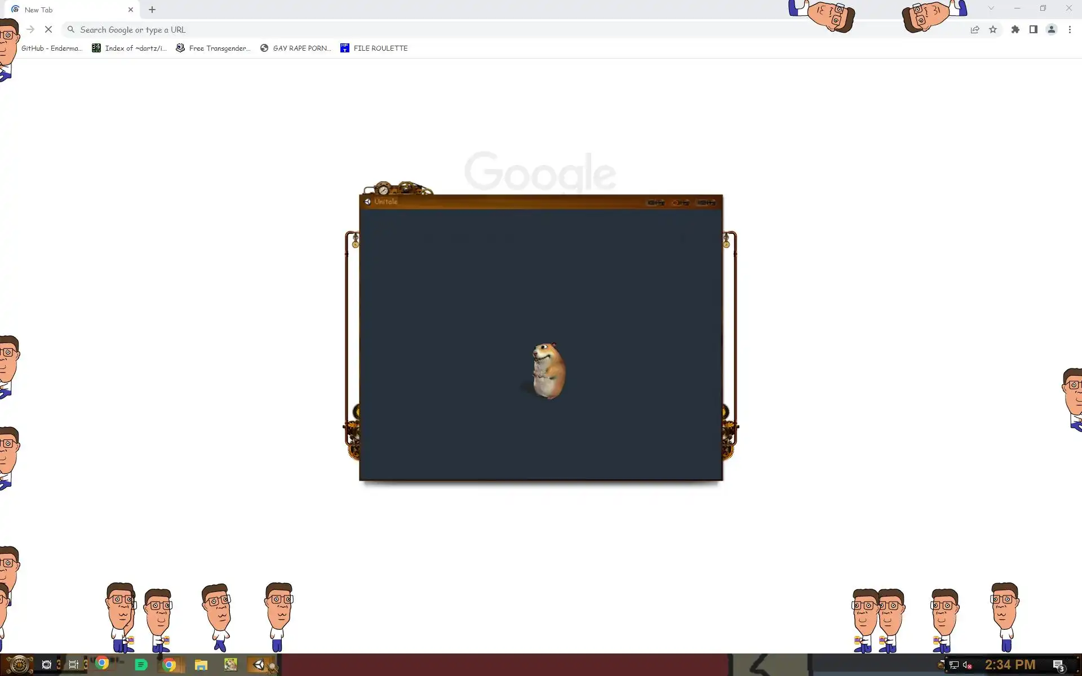Click the hamster in the Unitale window
The height and width of the screenshot is (676, 1082).
pyautogui.click(x=548, y=371)
